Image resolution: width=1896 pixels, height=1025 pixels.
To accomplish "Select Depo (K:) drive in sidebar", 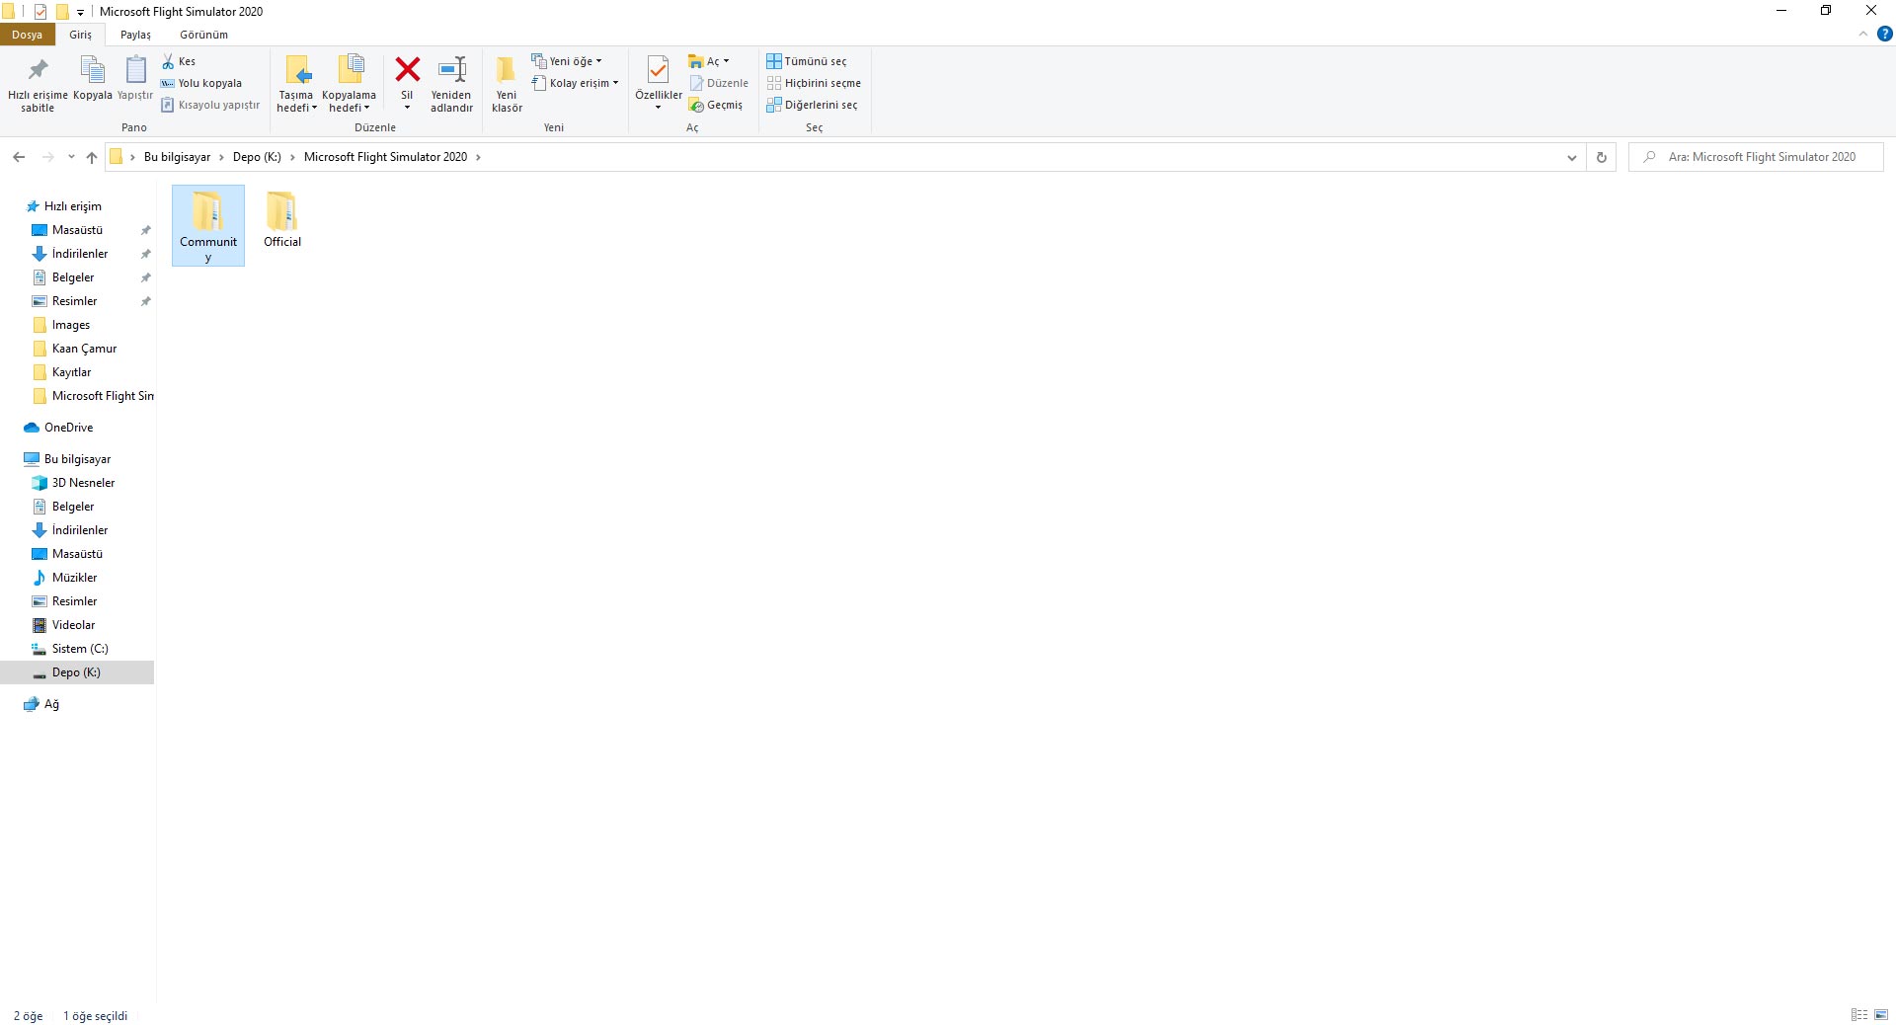I will pyautogui.click(x=76, y=672).
